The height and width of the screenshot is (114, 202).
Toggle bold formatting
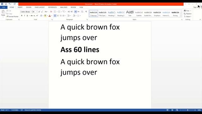[22, 16]
